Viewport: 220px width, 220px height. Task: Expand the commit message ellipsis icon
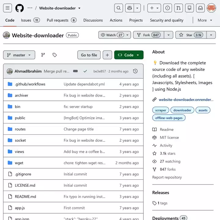tap(75, 71)
